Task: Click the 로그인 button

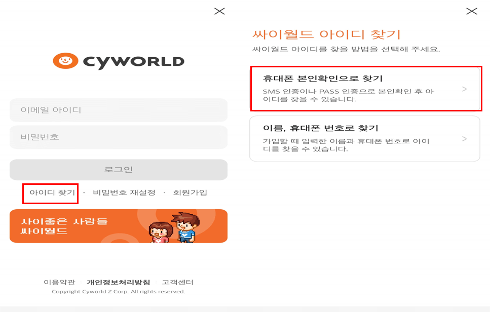Action: (x=119, y=170)
